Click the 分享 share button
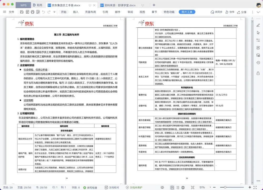 click(242, 12)
